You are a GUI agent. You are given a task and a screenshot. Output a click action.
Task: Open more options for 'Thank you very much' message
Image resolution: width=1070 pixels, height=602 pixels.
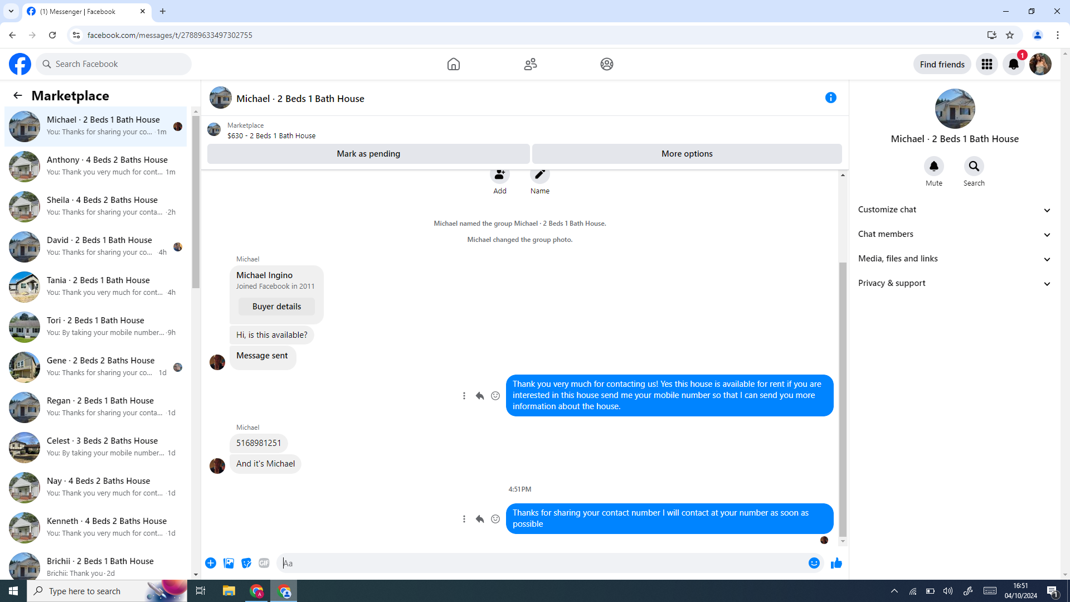tap(464, 396)
